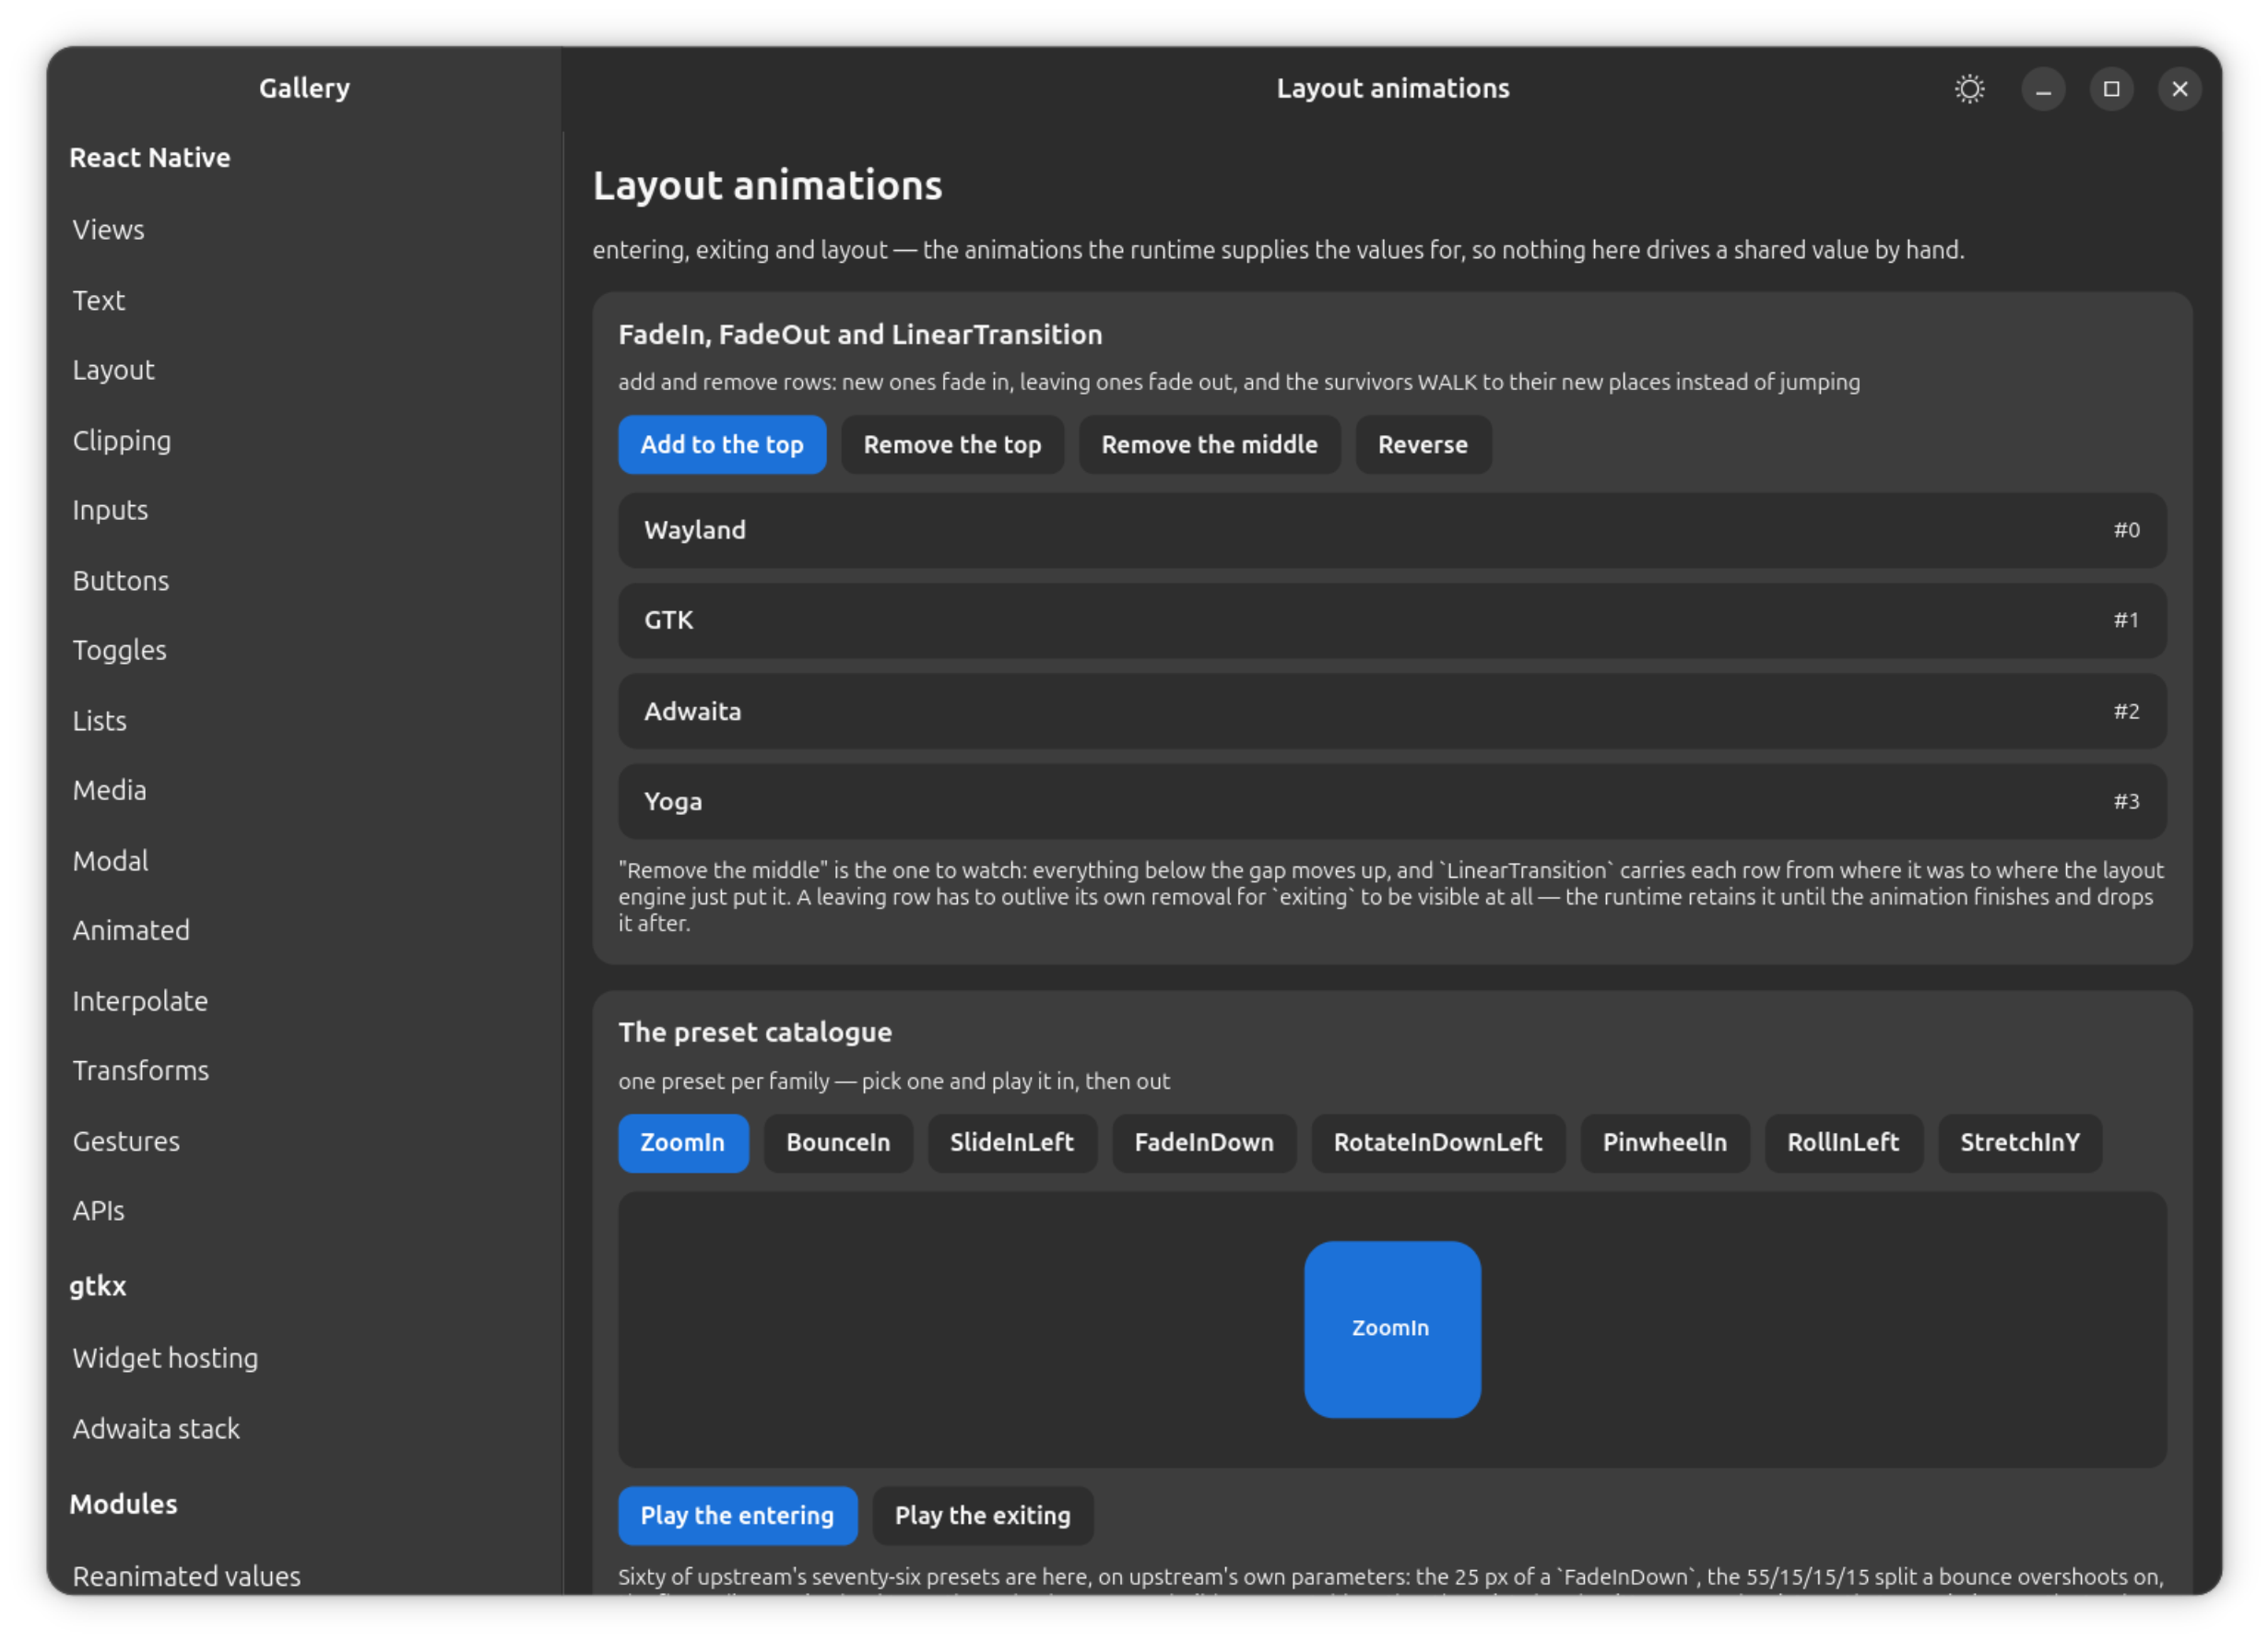Click Play the exiting button
The height and width of the screenshot is (1641, 2268).
tap(983, 1516)
